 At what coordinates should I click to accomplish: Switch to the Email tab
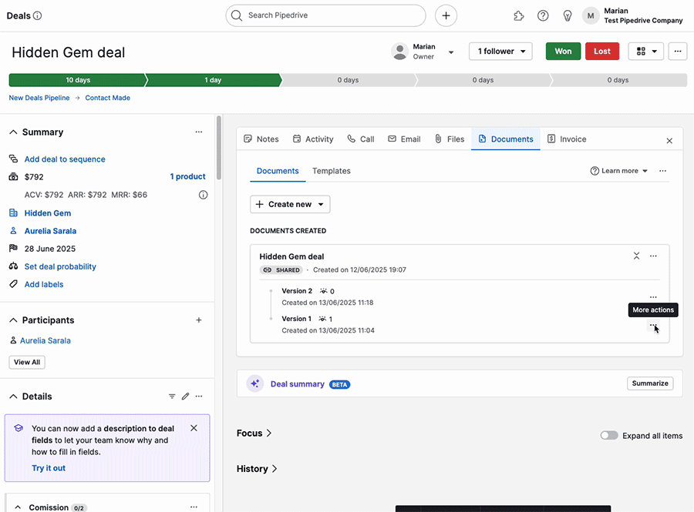[x=404, y=139]
